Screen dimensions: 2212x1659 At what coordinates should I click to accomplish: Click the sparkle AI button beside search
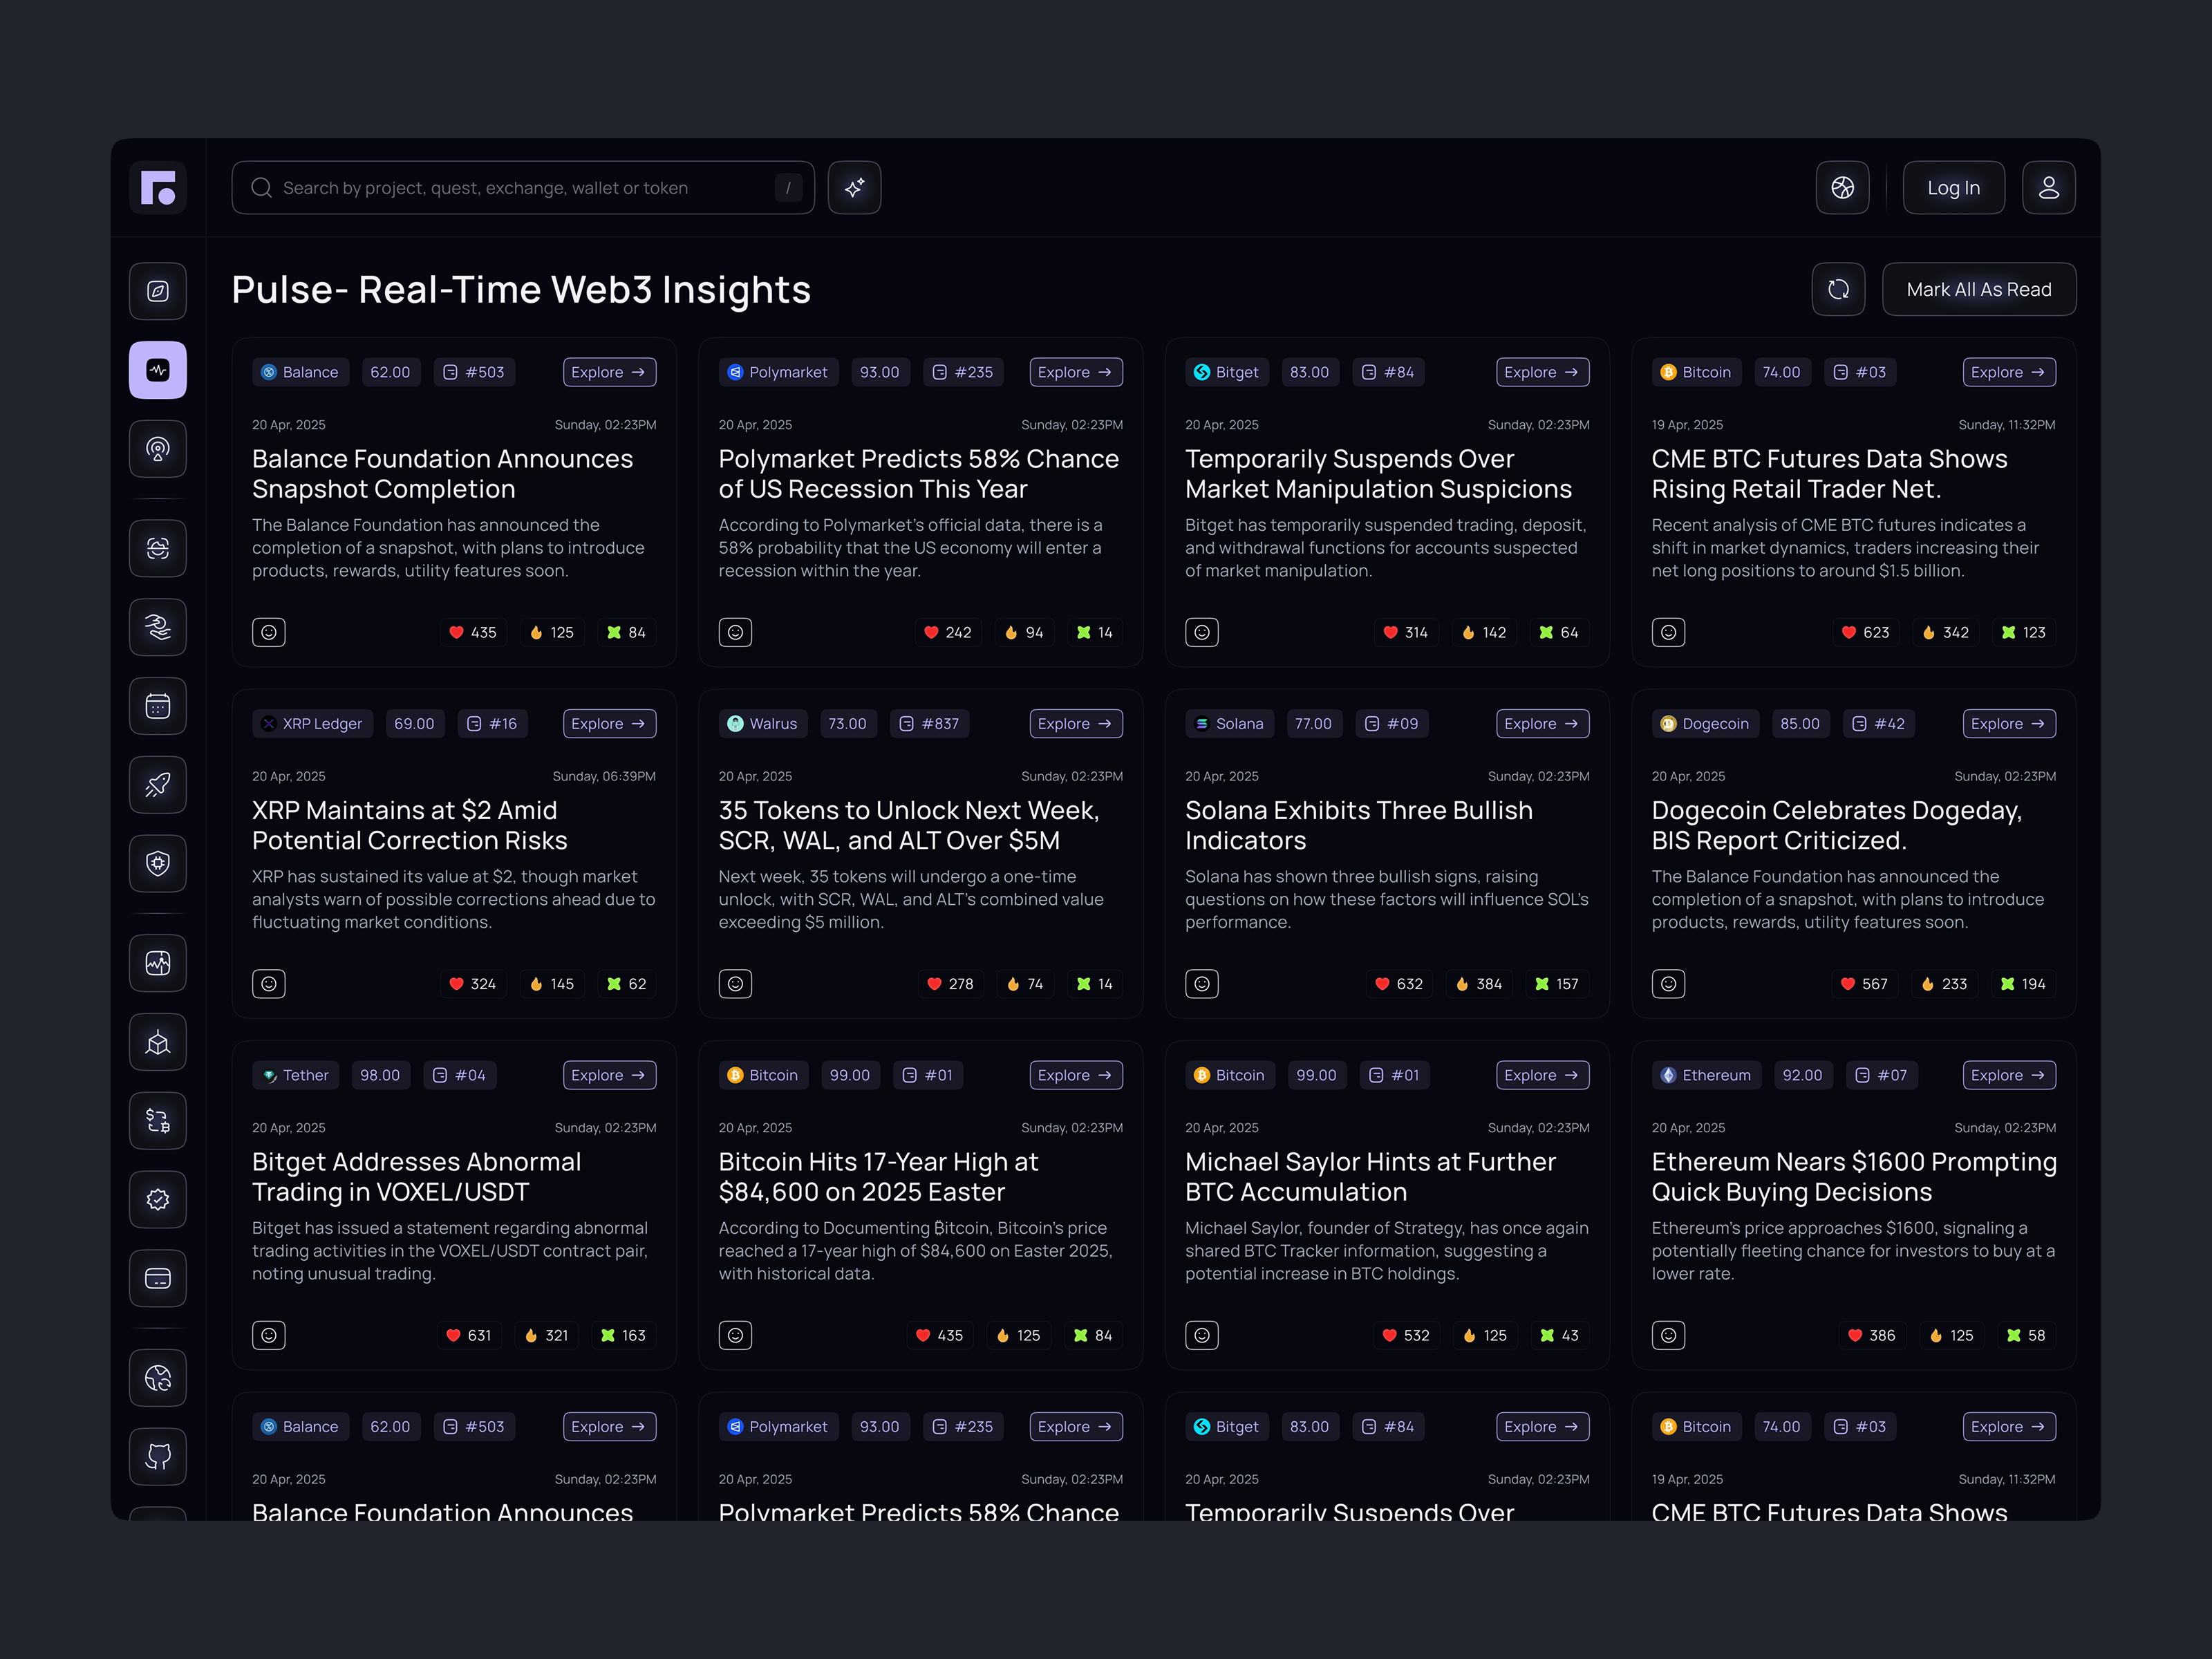click(x=854, y=188)
